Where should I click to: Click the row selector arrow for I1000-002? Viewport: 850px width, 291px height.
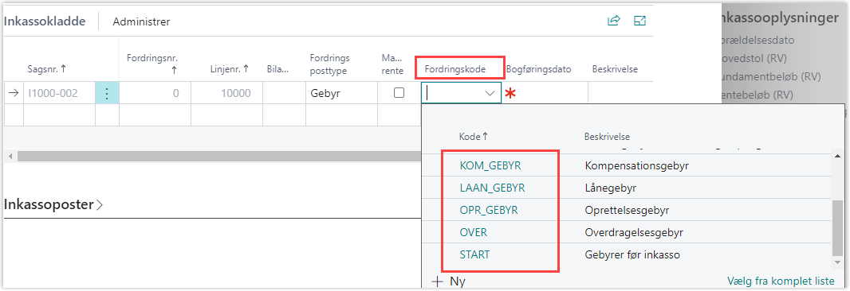click(14, 94)
